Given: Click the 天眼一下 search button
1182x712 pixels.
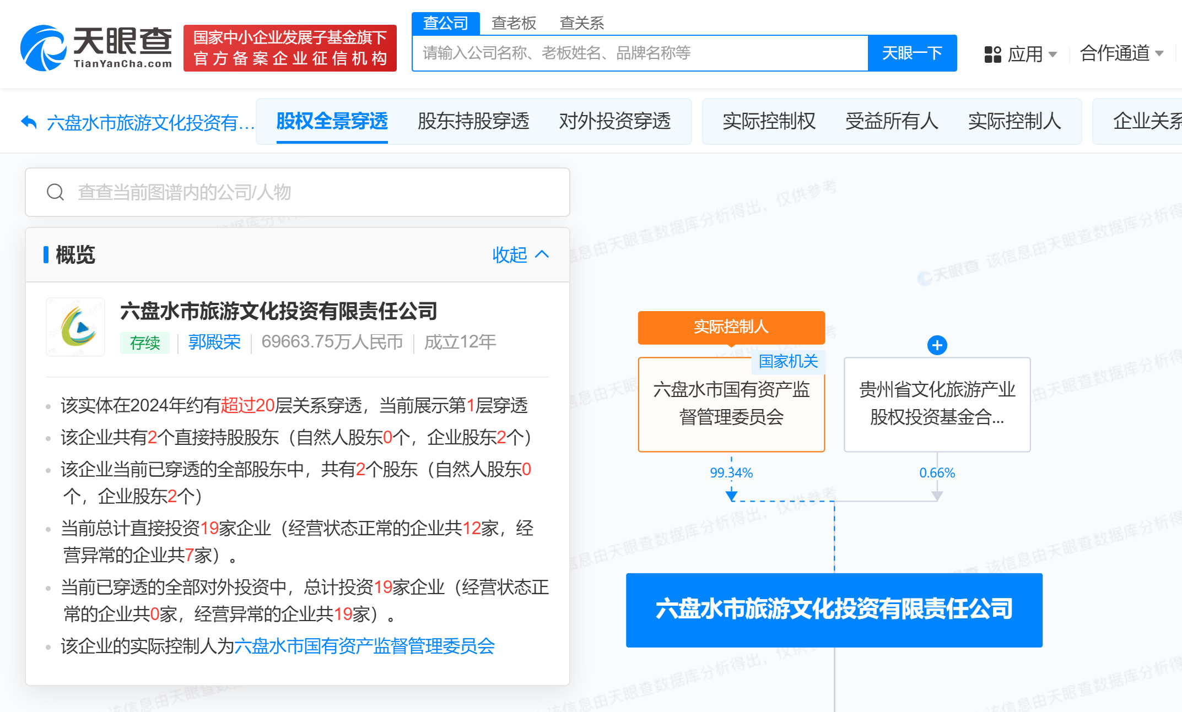Looking at the screenshot, I should click(x=912, y=53).
